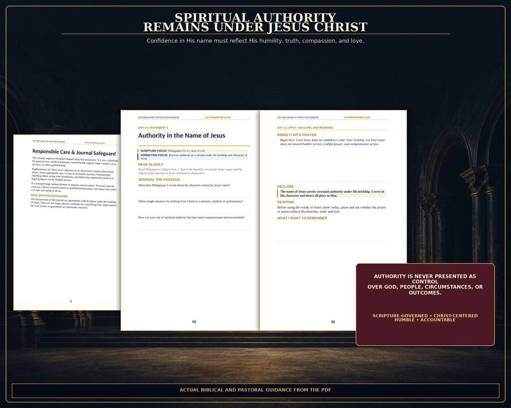Click the question 'What does Philippians 2 reveal'

click(184, 185)
